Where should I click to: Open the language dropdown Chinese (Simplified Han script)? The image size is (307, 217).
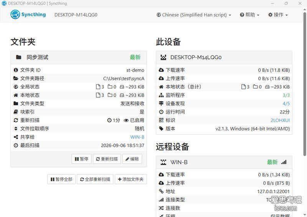point(194,15)
